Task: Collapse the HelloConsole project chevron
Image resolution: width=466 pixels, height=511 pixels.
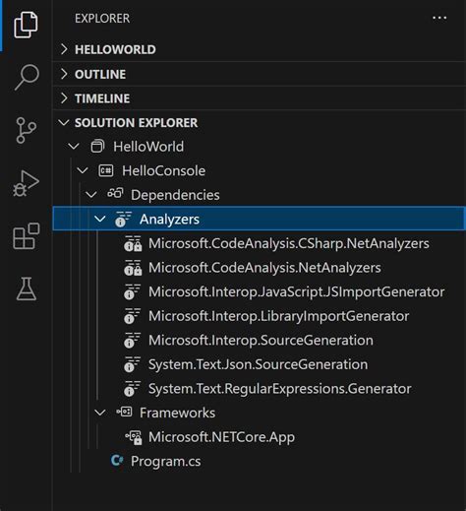Action: pyautogui.click(x=83, y=170)
